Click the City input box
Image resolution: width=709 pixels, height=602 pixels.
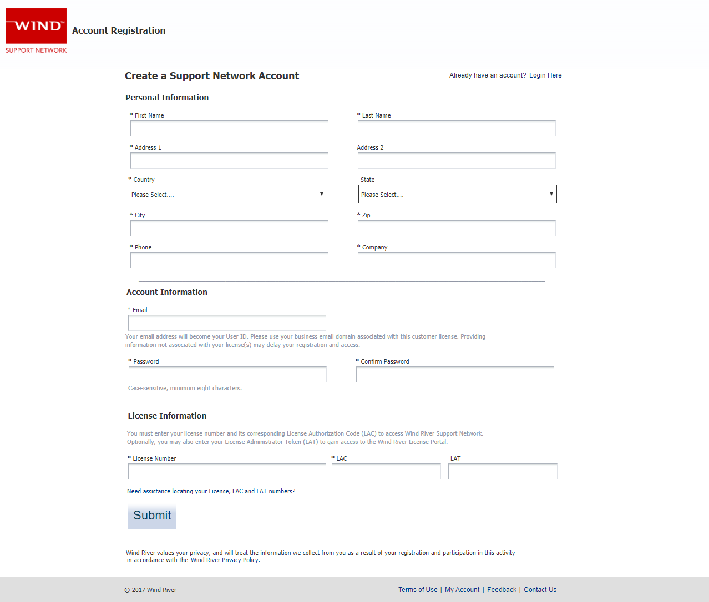pos(229,228)
